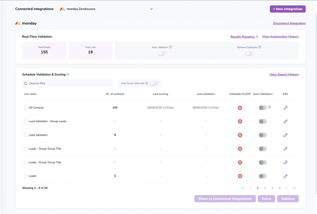Click the Last validation column header
The height and width of the screenshot is (214, 317).
pos(206,94)
